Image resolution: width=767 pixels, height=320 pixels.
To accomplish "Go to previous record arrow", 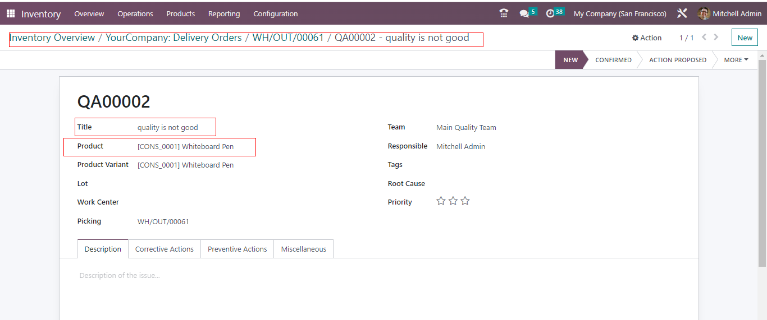I will pyautogui.click(x=704, y=38).
